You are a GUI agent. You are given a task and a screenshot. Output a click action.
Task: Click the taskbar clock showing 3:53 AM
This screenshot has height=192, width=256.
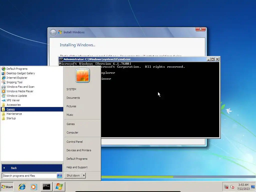pos(243,187)
